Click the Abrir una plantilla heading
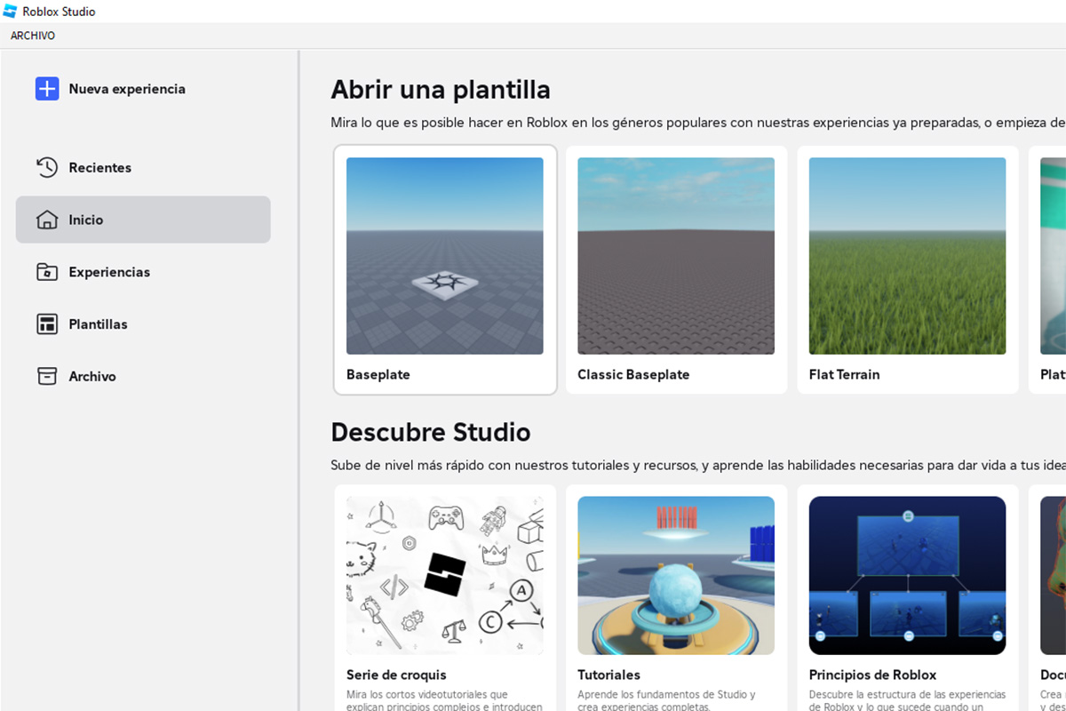This screenshot has height=711, width=1066. [x=441, y=90]
